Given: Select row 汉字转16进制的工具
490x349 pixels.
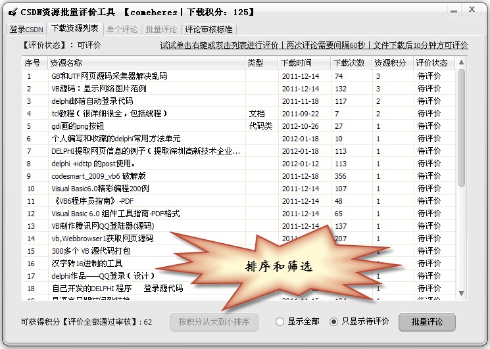Looking at the screenshot, I should (x=239, y=264).
